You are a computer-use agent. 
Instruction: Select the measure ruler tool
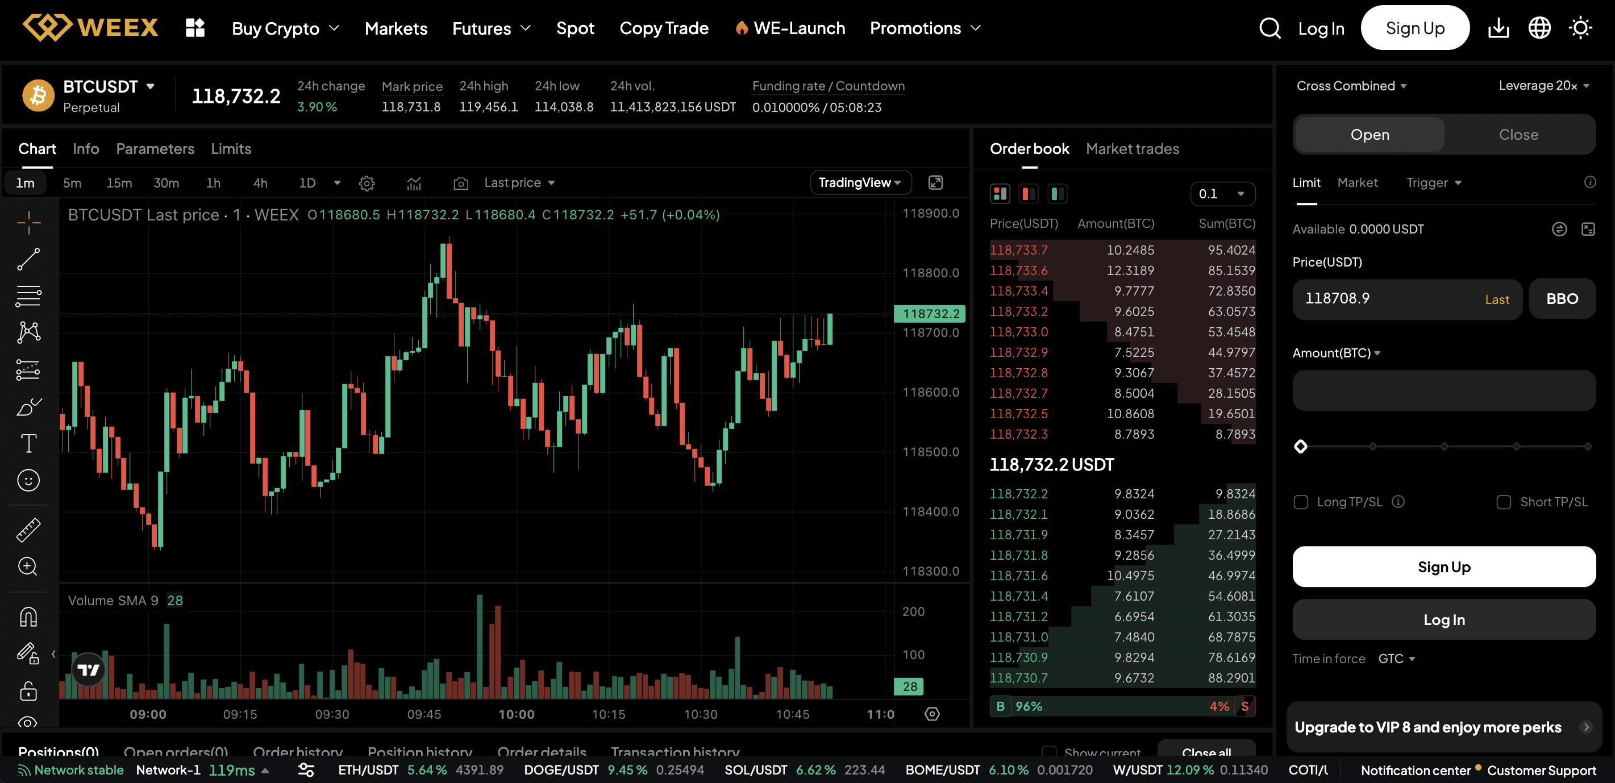[28, 529]
